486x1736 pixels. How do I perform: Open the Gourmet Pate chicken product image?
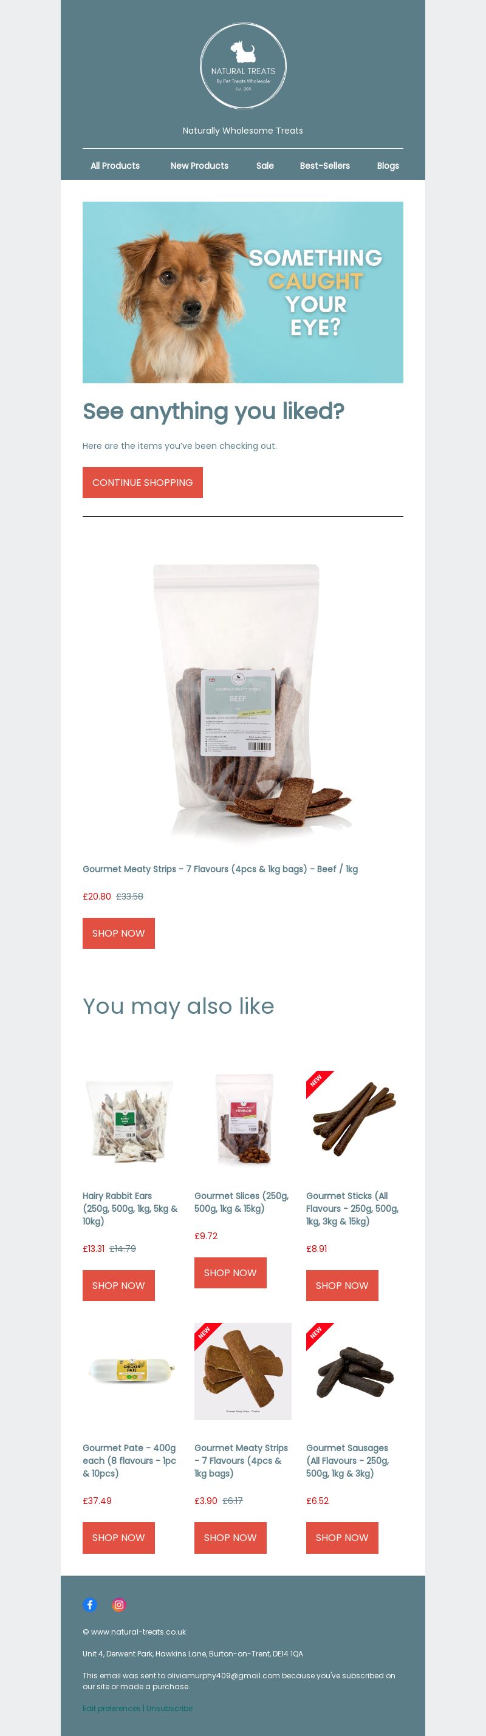pyautogui.click(x=131, y=1372)
